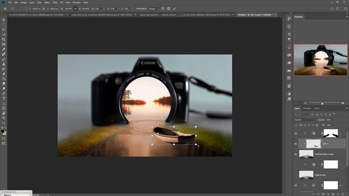Viewport: 349px width, 196px height.
Task: Toggle lock transparent pixels
Action: [301, 125]
